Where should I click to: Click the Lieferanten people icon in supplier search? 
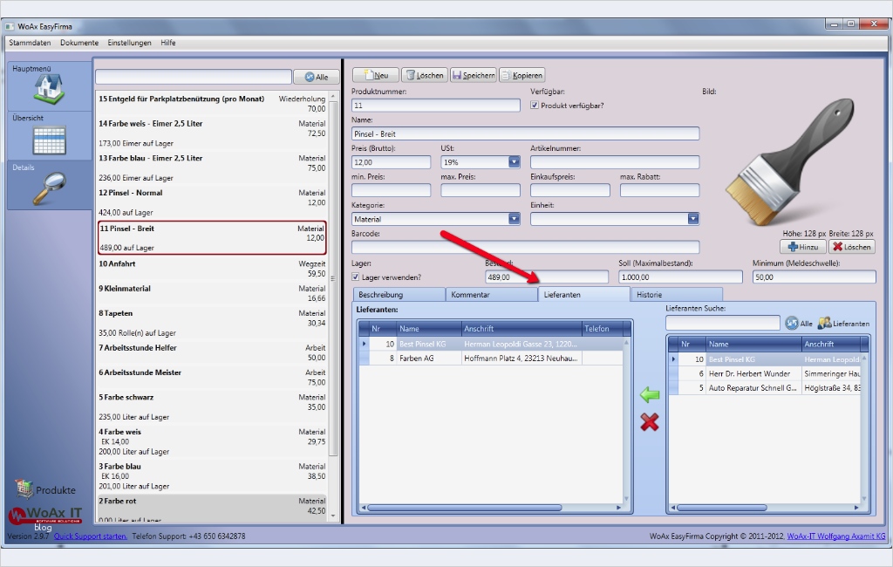[823, 323]
